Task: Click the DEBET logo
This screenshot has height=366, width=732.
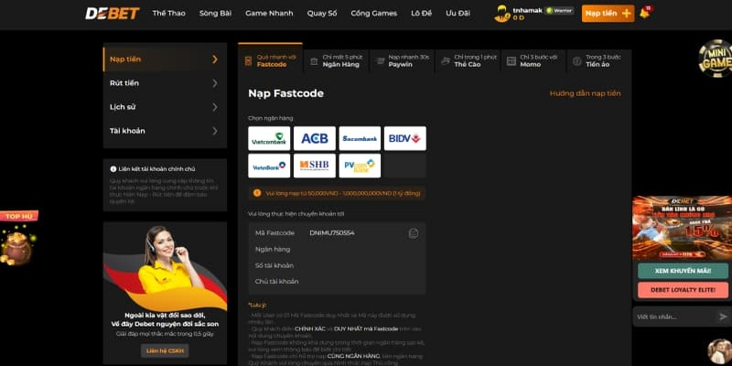Action: tap(112, 14)
